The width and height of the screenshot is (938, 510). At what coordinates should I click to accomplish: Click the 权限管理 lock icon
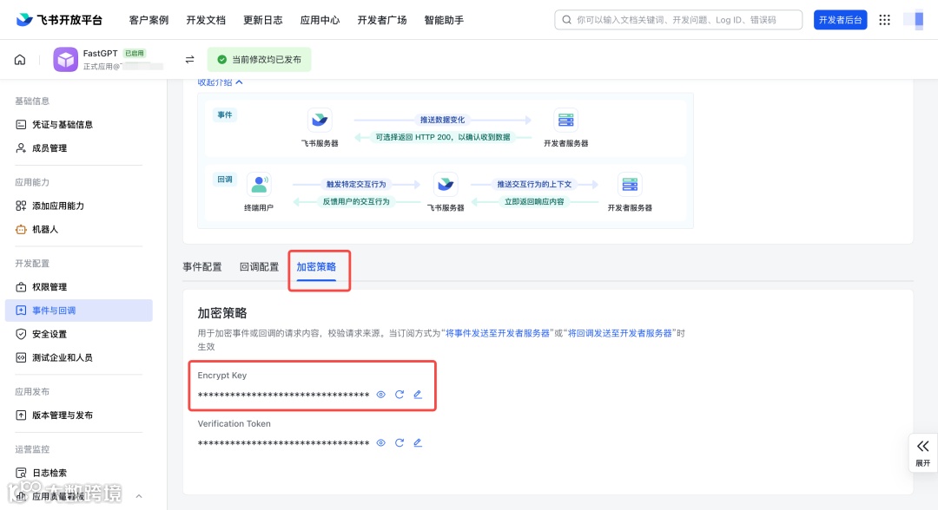click(x=21, y=287)
